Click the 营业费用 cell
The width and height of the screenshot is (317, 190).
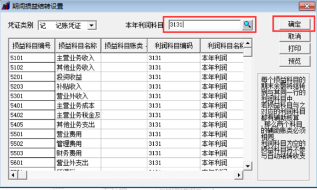[x=78, y=134]
